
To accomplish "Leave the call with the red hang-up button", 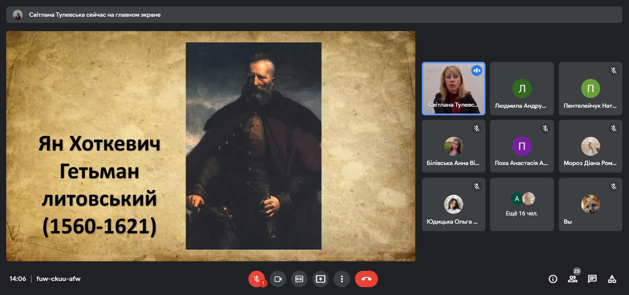I will click(x=366, y=279).
